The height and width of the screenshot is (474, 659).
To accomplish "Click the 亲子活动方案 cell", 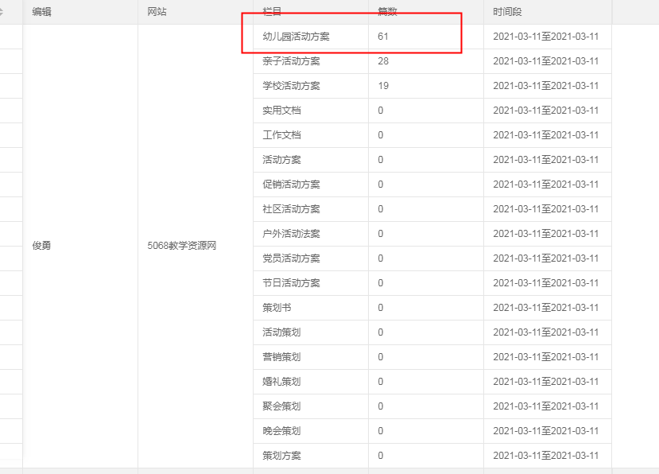I will 291,61.
